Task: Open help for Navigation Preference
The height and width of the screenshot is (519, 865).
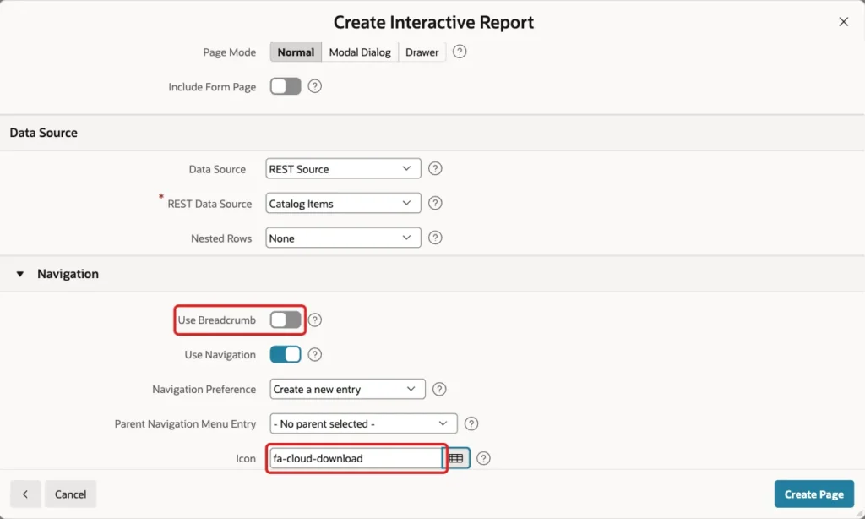Action: pyautogui.click(x=439, y=389)
